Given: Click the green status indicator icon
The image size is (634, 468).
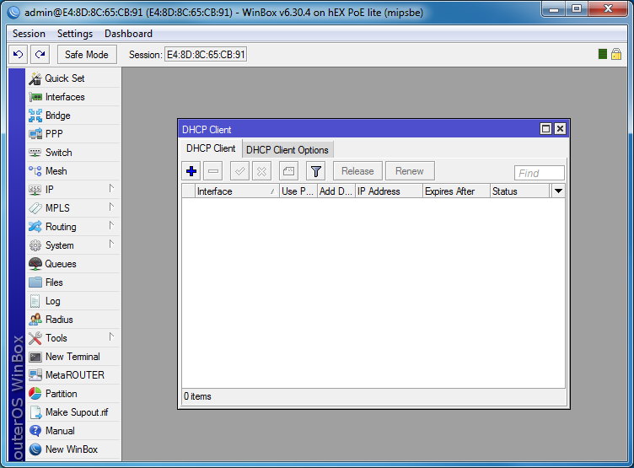Looking at the screenshot, I should pyautogui.click(x=603, y=54).
